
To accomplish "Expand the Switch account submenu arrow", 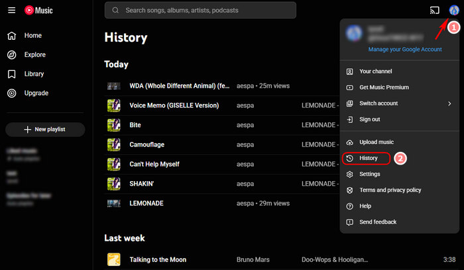I will click(x=449, y=103).
